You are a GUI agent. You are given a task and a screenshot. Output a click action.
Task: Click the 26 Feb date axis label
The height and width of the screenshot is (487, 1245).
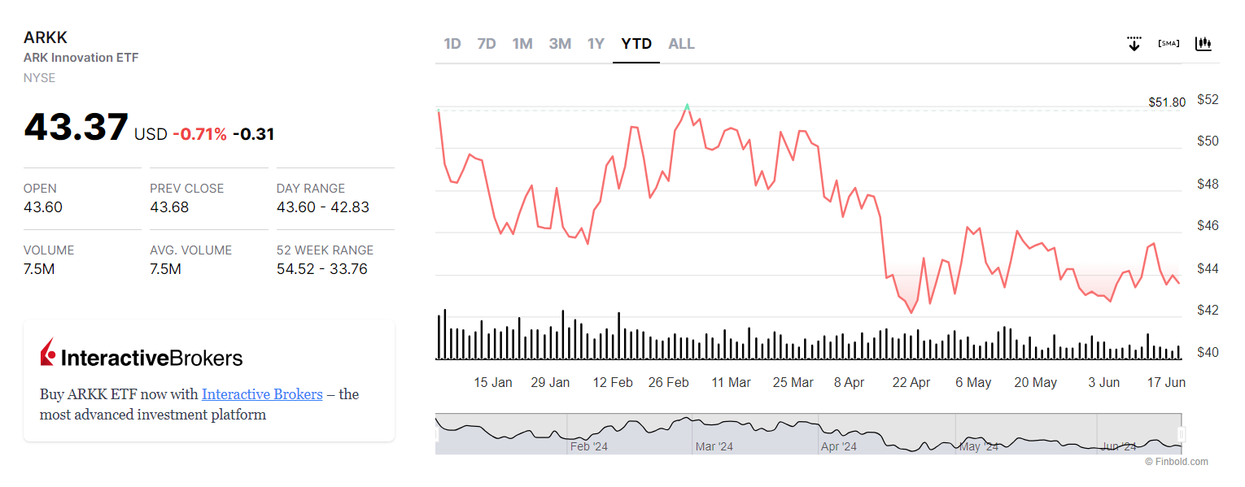(669, 382)
